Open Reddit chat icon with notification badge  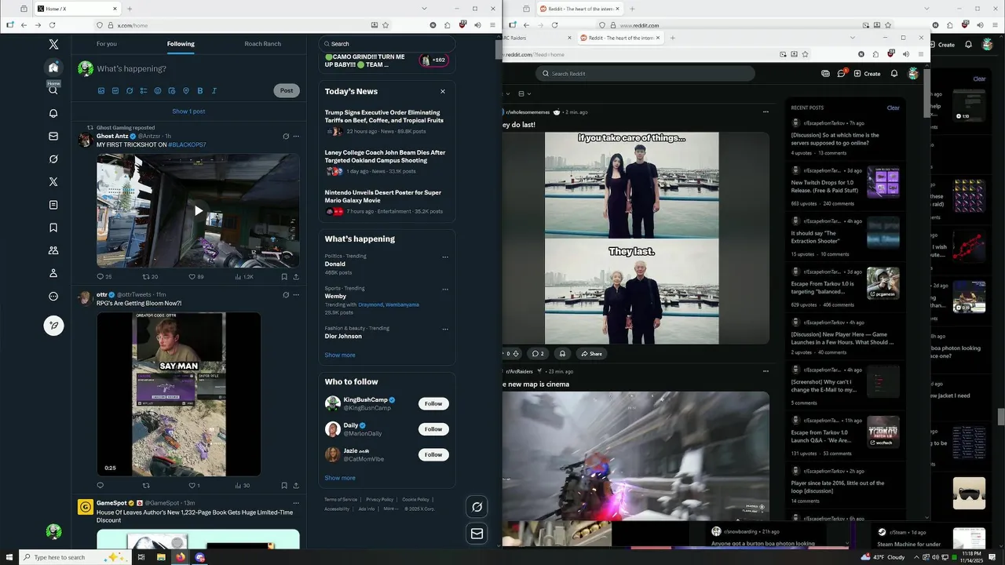(841, 73)
